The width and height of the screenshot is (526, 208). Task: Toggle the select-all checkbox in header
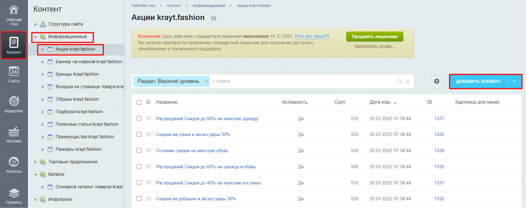click(x=139, y=102)
